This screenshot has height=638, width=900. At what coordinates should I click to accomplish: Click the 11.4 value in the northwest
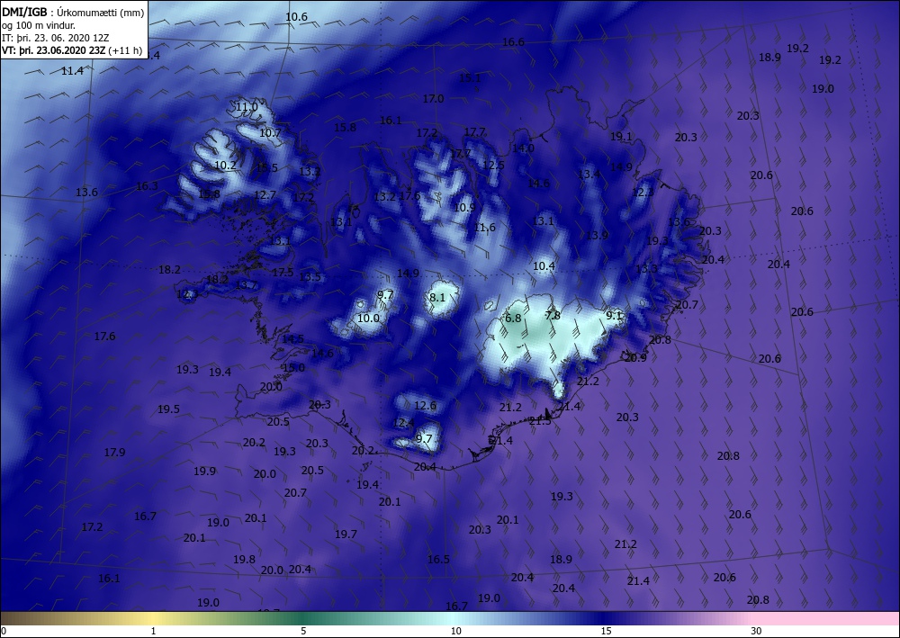coord(72,70)
